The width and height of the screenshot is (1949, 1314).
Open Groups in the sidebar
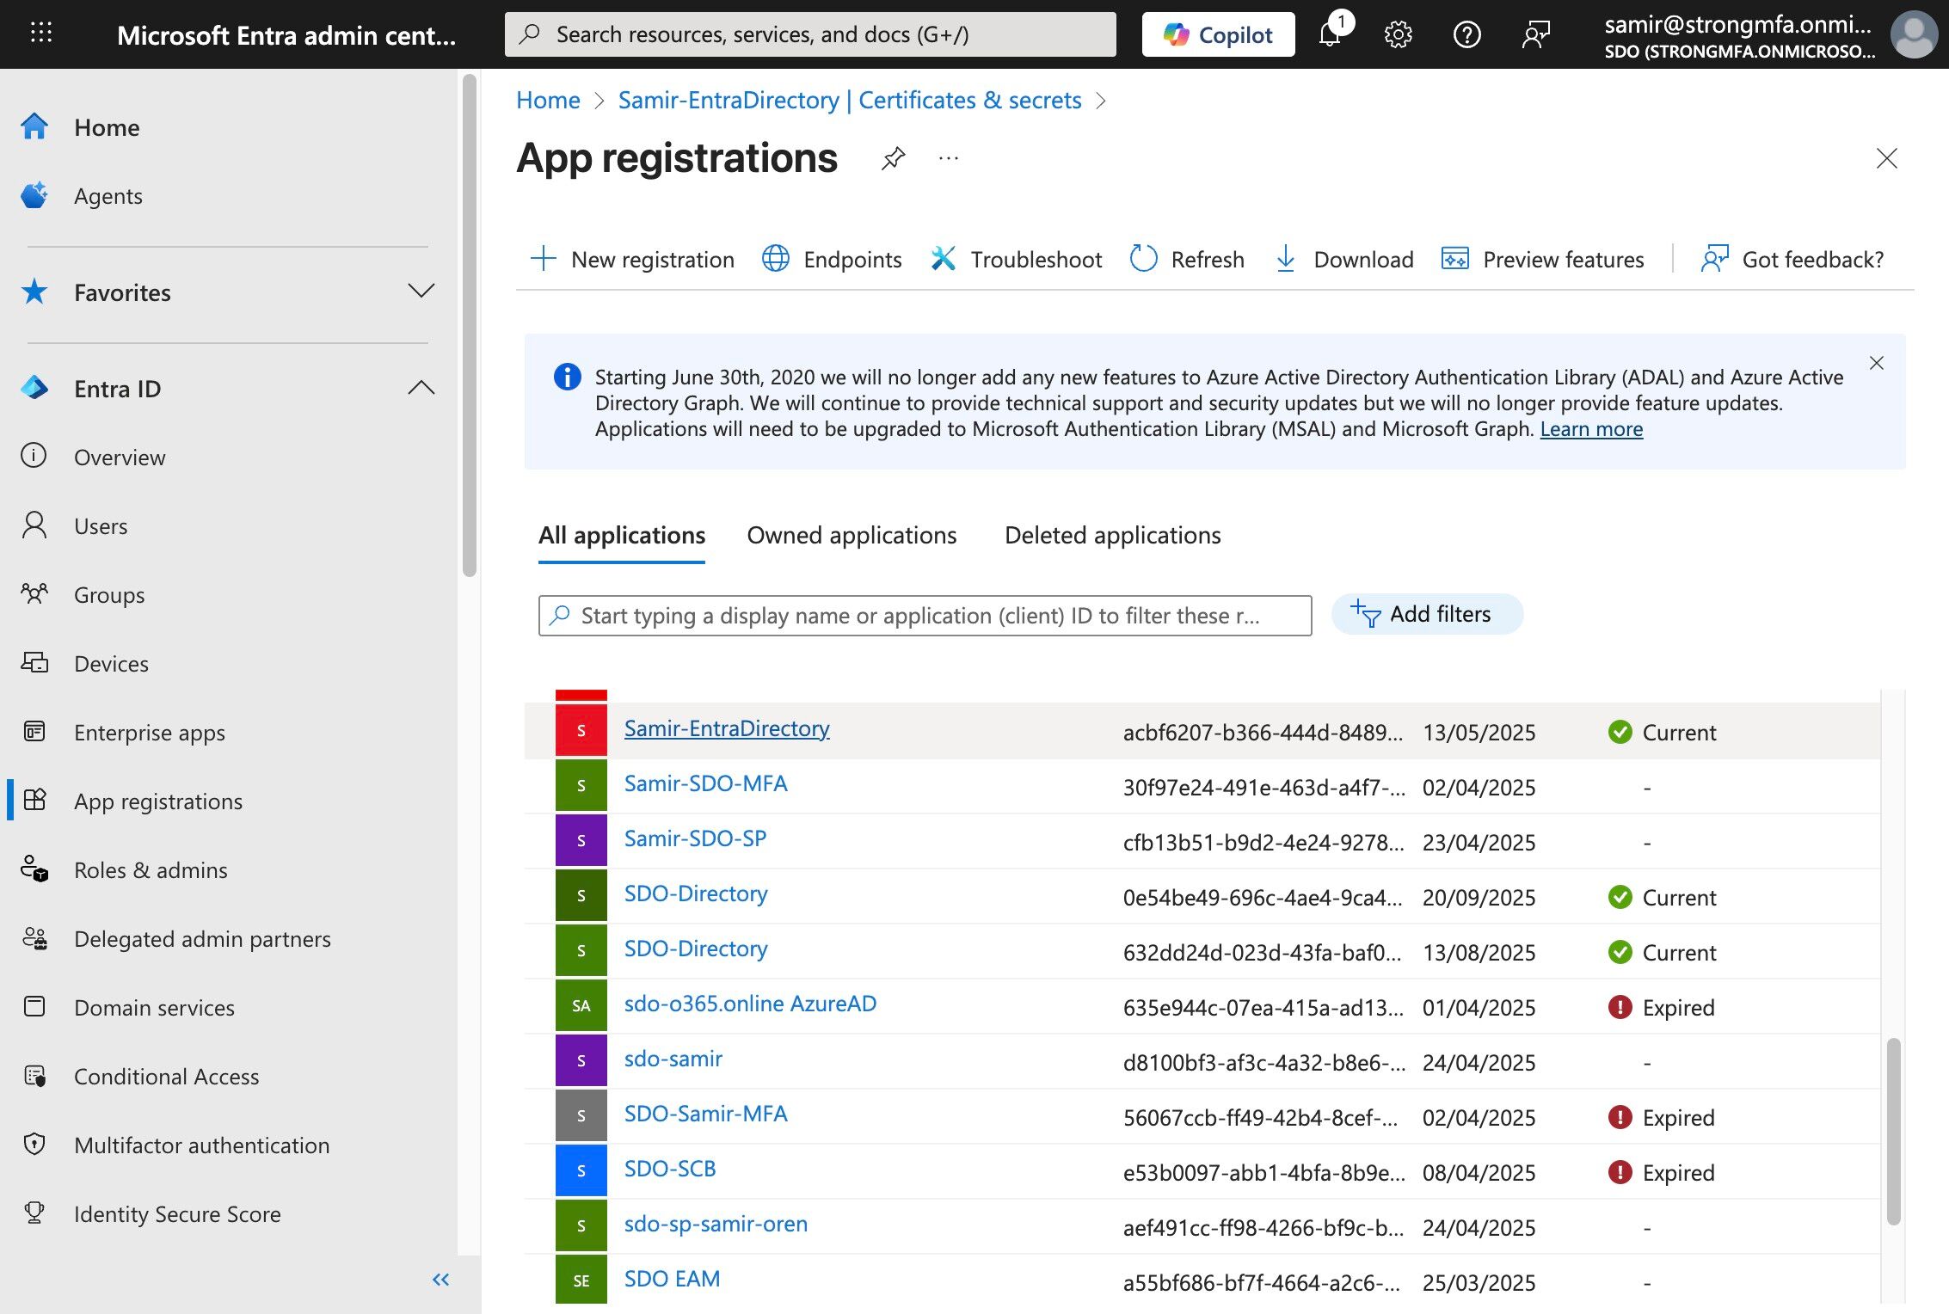pos(109,594)
